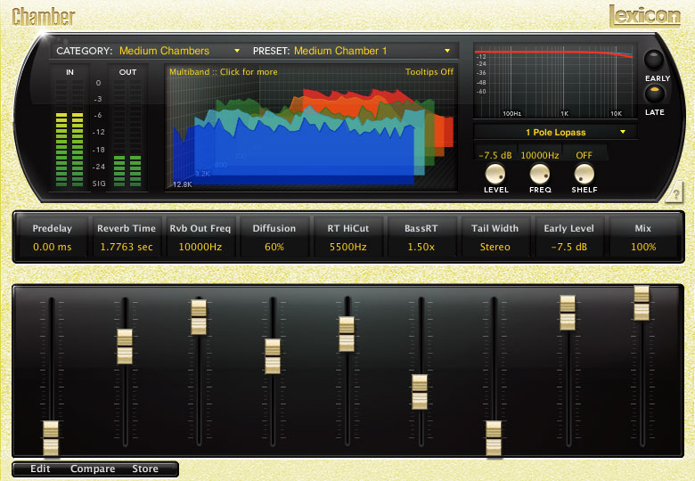This screenshot has width=695, height=481.
Task: Select the Reverb Time parameter cell
Action: [127, 238]
